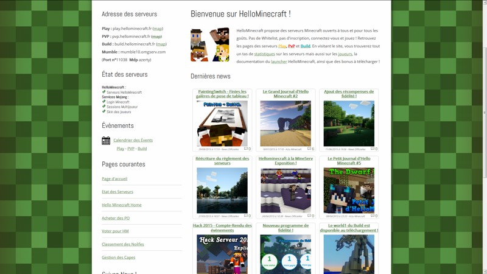Click the comment icon on Réécriture du règlement card
487x274 pixels.
246,216
